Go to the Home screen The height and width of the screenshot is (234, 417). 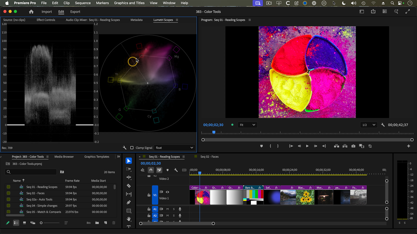[x=31, y=12]
